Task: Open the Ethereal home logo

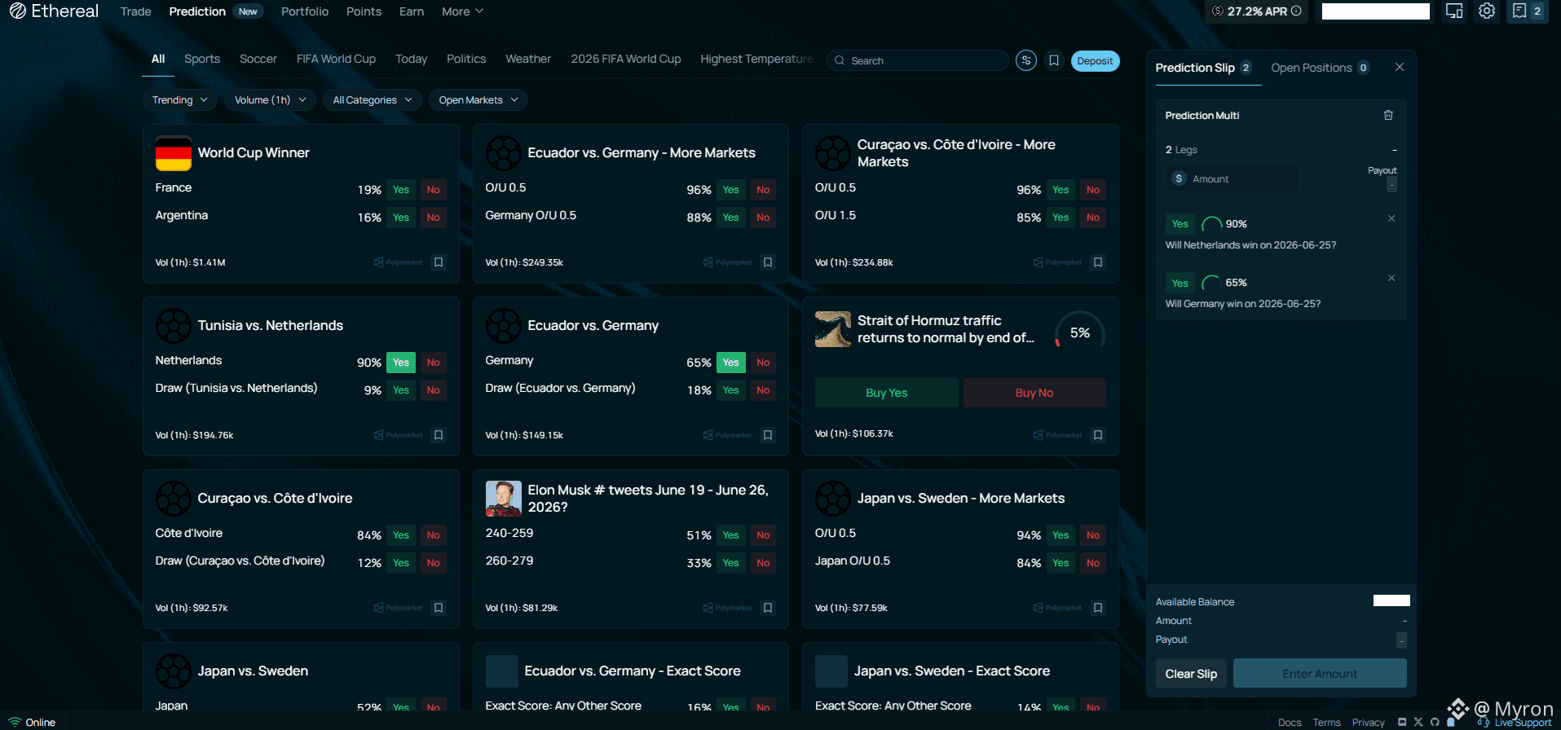Action: pos(54,11)
